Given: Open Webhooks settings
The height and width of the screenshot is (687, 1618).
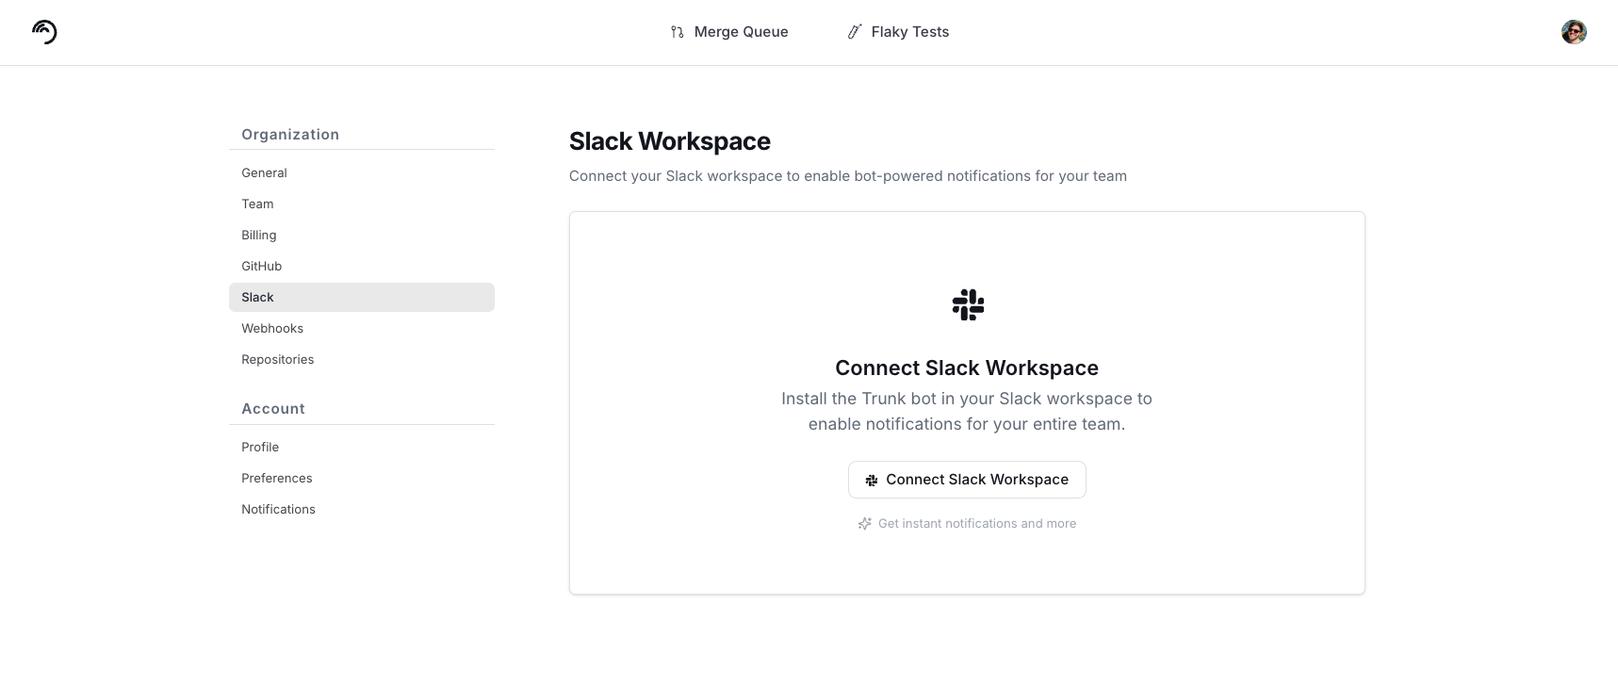Looking at the screenshot, I should [272, 329].
